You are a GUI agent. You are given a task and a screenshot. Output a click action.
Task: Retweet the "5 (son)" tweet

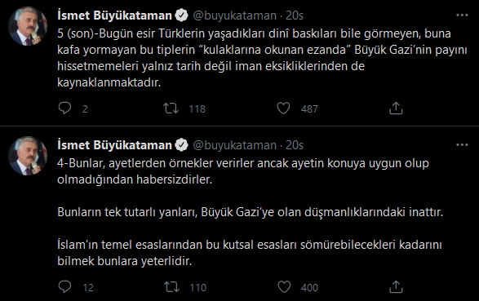coord(171,108)
